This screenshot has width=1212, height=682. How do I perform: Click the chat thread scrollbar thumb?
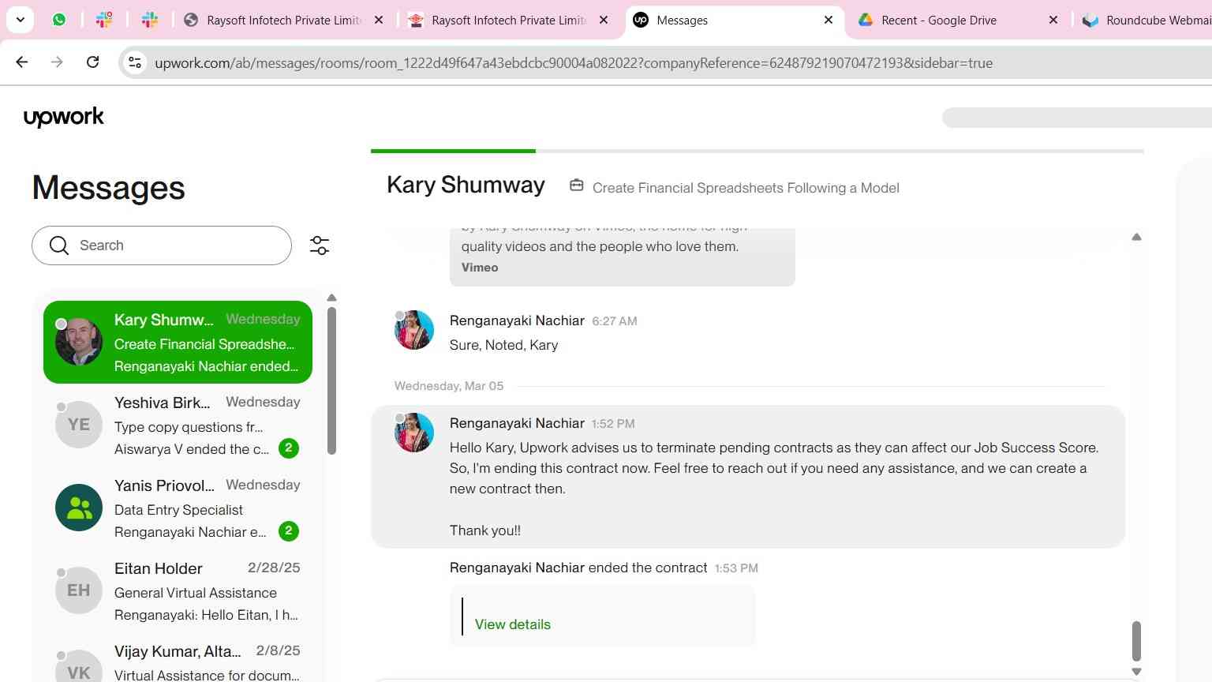click(x=1136, y=641)
